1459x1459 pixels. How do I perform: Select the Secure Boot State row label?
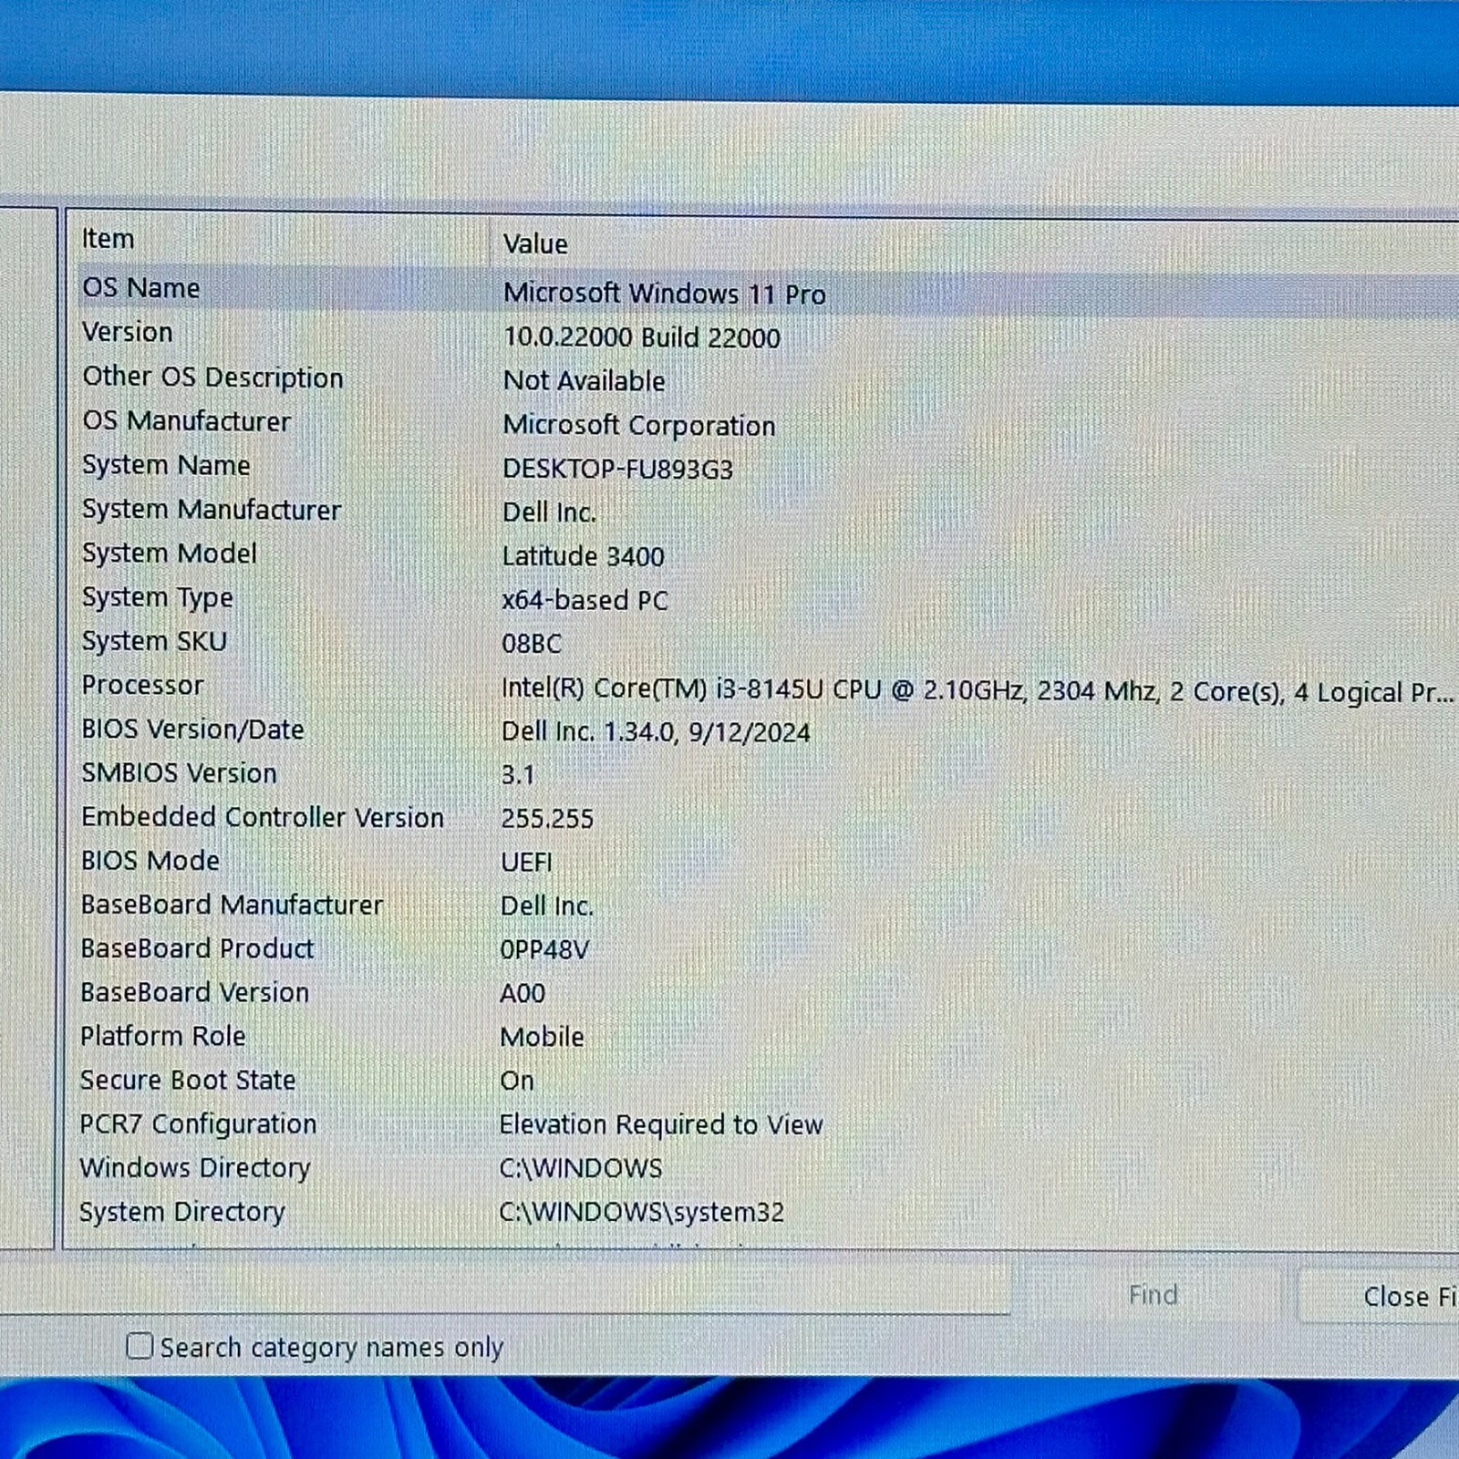point(188,1080)
